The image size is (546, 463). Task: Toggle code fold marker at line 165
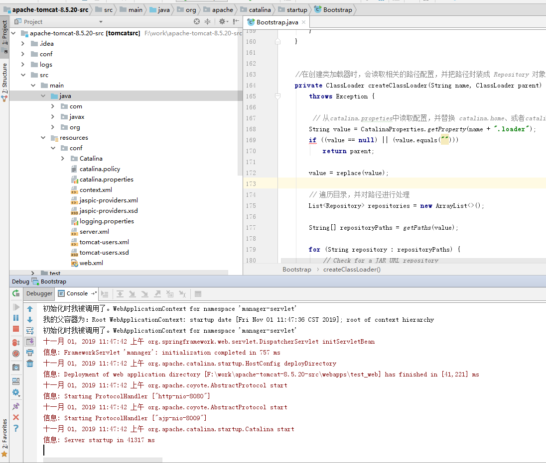[x=277, y=96]
